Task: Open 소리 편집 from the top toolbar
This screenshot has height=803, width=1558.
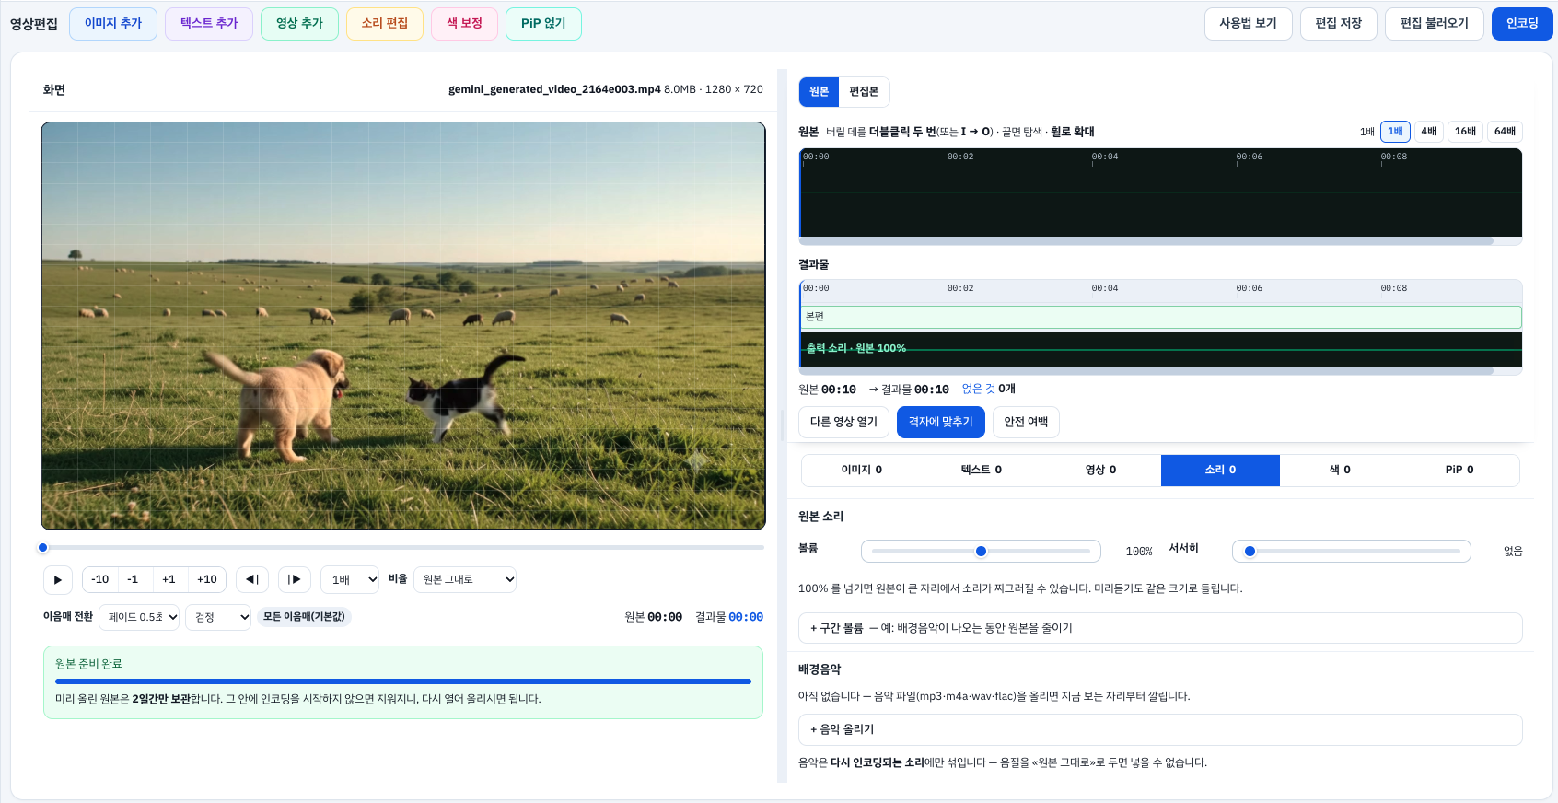Action: click(385, 24)
